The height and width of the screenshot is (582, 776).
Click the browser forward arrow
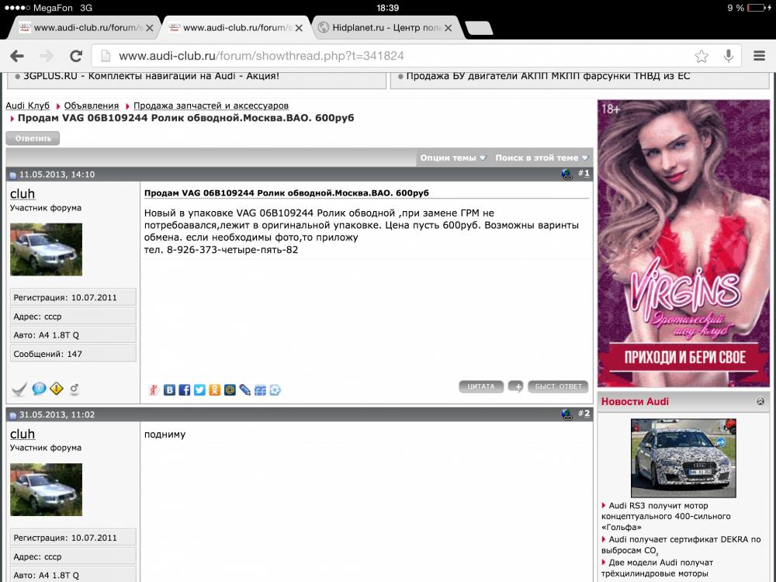(47, 56)
